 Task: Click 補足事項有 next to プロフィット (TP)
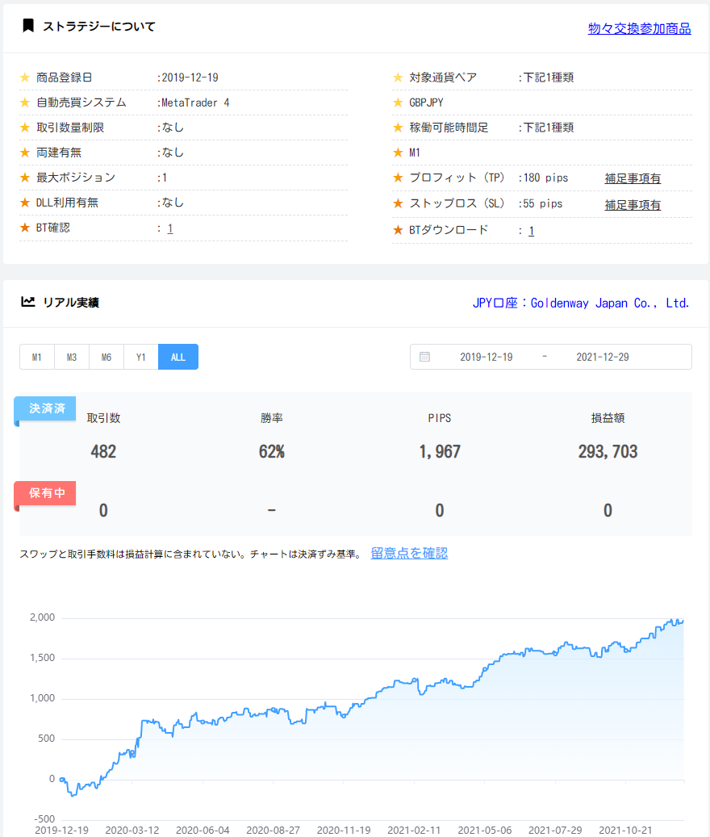click(x=633, y=178)
